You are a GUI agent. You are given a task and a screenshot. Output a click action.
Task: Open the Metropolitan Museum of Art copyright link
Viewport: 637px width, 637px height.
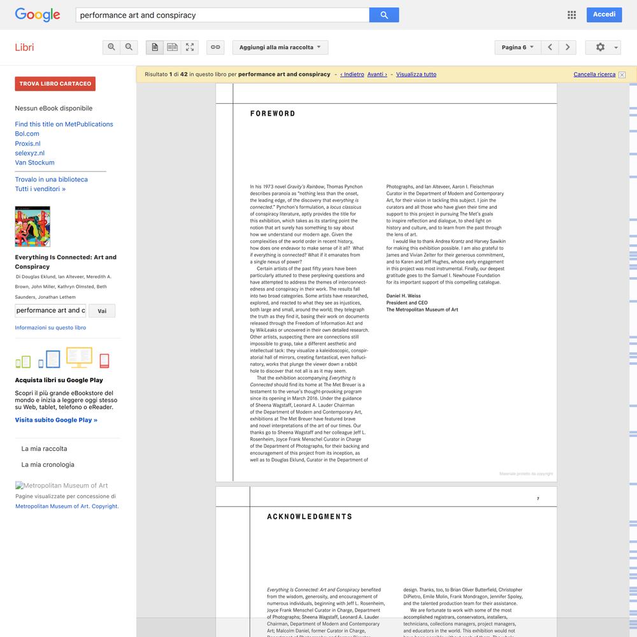(67, 506)
